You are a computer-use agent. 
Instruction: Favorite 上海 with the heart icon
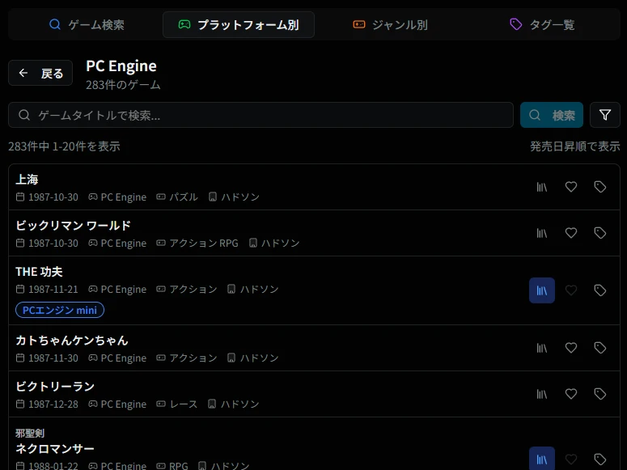[571, 187]
